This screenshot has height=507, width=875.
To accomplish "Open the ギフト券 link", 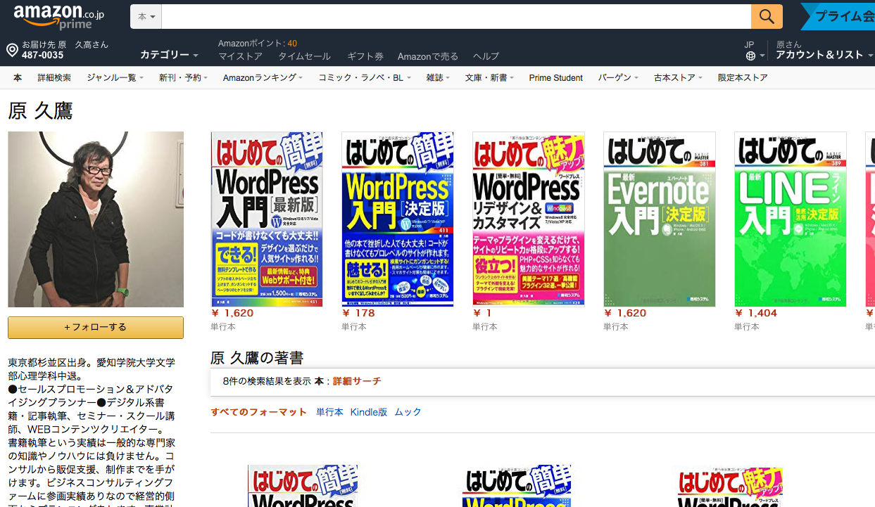I will click(365, 56).
